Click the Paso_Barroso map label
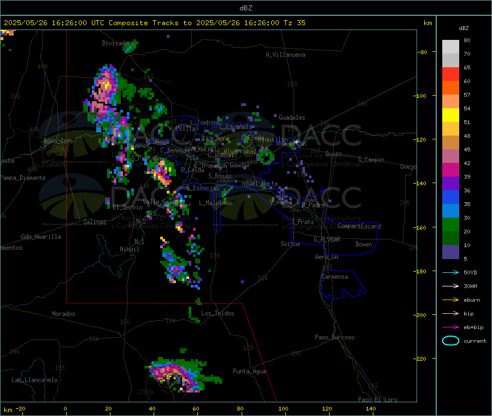 [335, 337]
